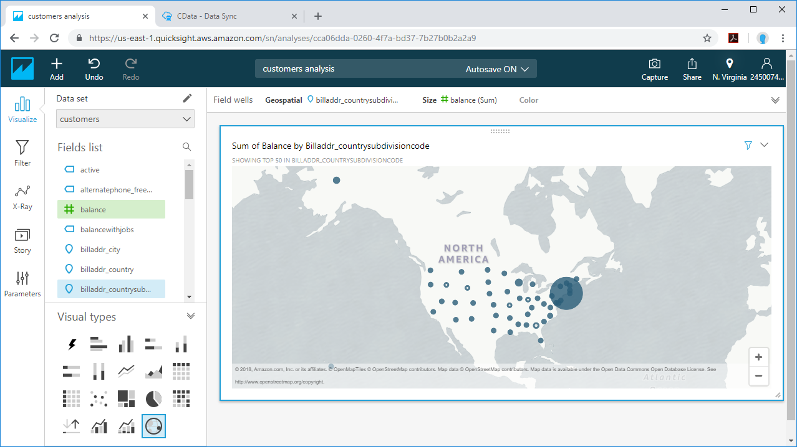Click the Undo button

coord(94,68)
